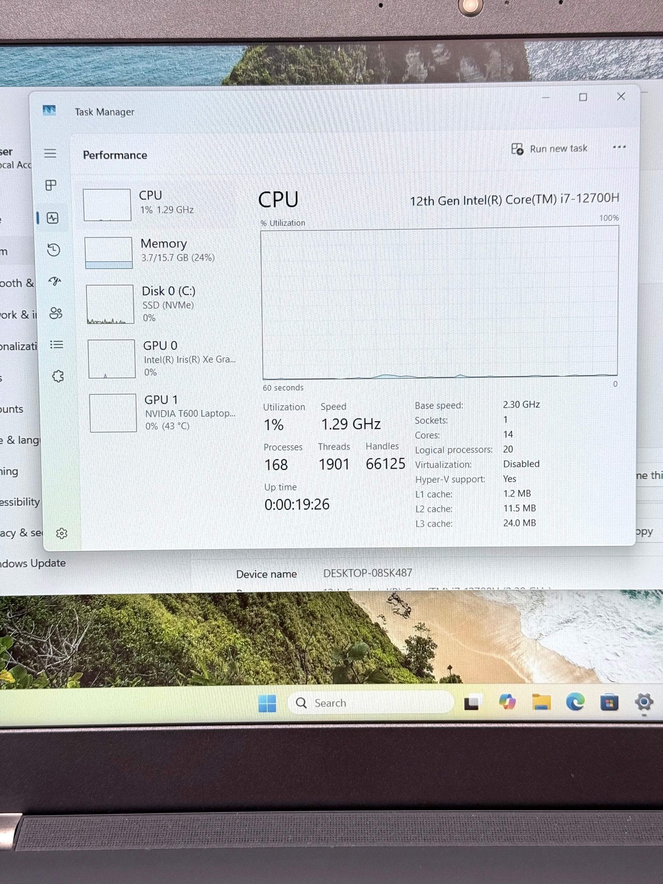The height and width of the screenshot is (884, 663).
Task: Open Windows Update in the Settings window
Action: (x=33, y=563)
